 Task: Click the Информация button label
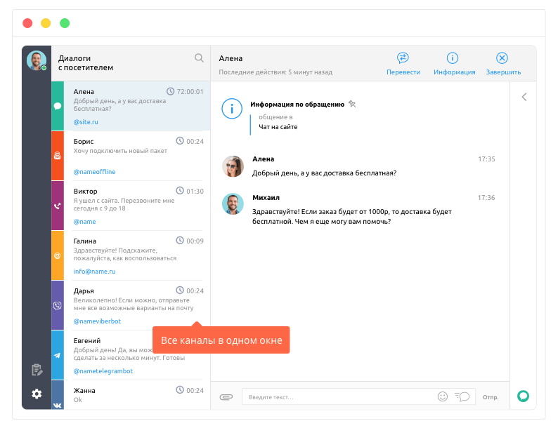(455, 72)
